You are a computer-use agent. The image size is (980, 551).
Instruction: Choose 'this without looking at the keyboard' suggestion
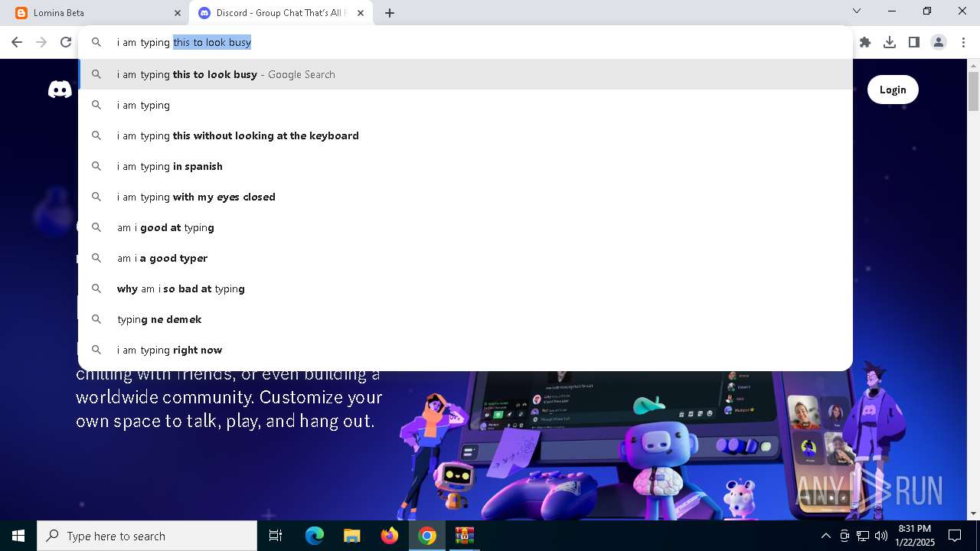(465, 135)
